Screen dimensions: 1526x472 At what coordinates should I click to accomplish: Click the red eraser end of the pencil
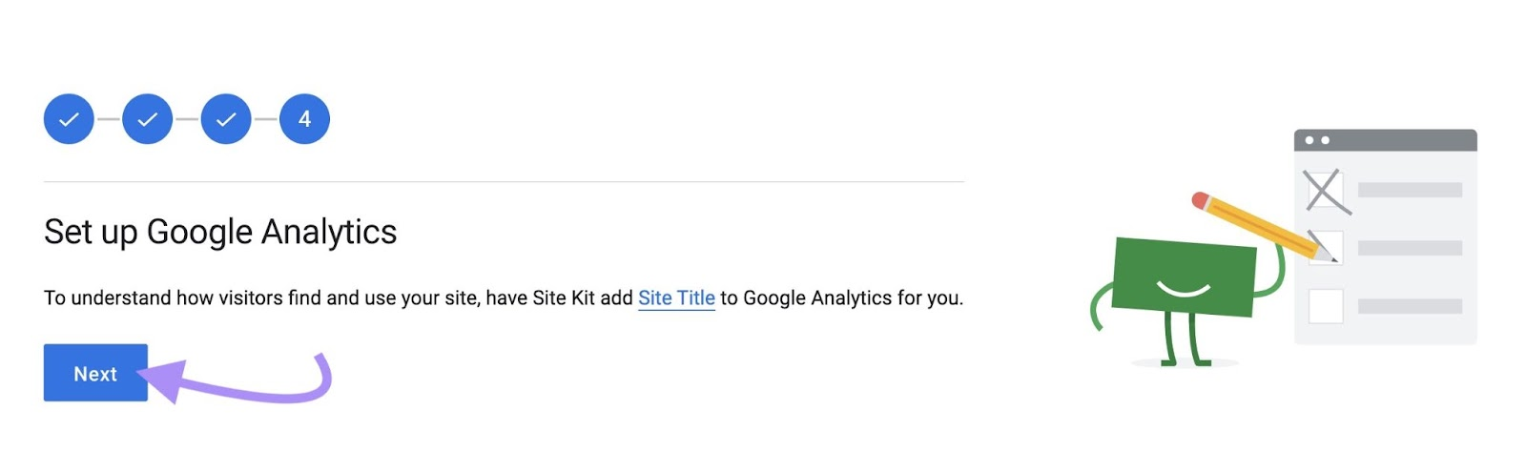click(1200, 200)
